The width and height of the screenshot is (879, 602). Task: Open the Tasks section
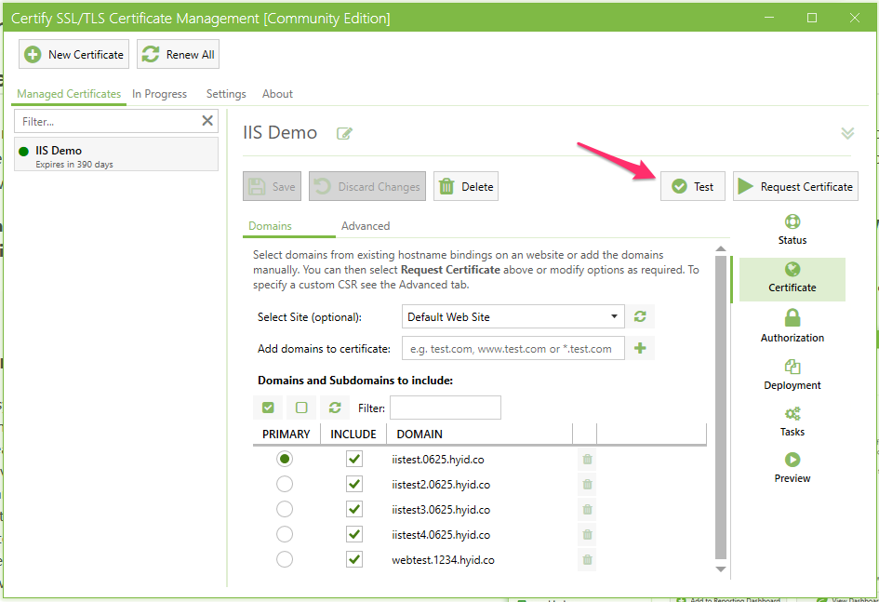pyautogui.click(x=792, y=422)
